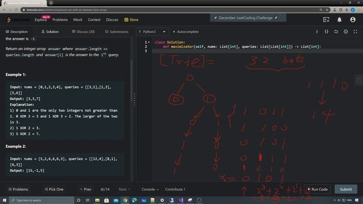363x204 pixels.
Task: Open the top Discuss nav item
Action: tap(112, 20)
